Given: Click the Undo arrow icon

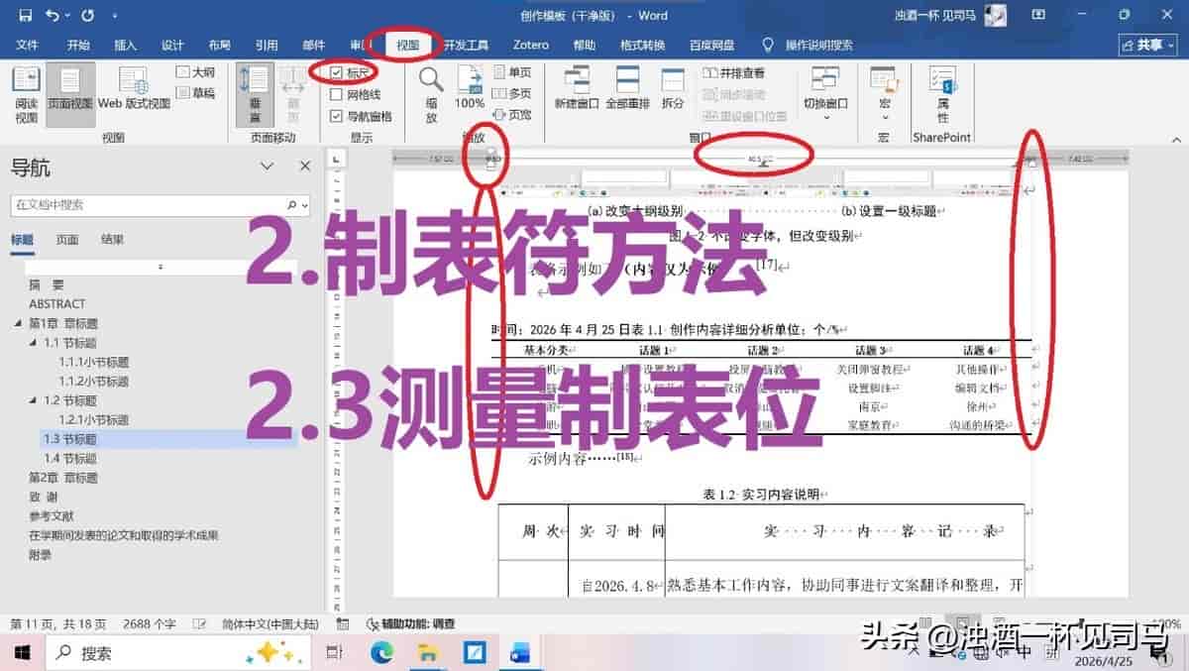Looking at the screenshot, I should pos(52,16).
